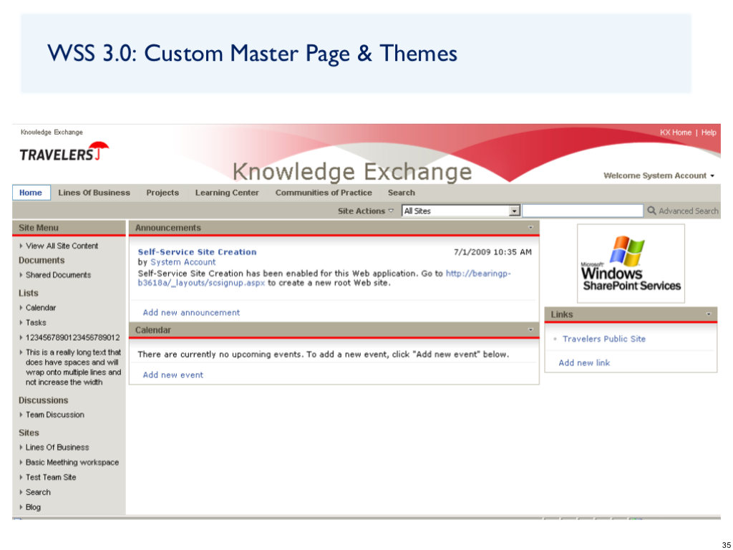Click the search text input field
Screen dimensions: 733x550
(583, 211)
